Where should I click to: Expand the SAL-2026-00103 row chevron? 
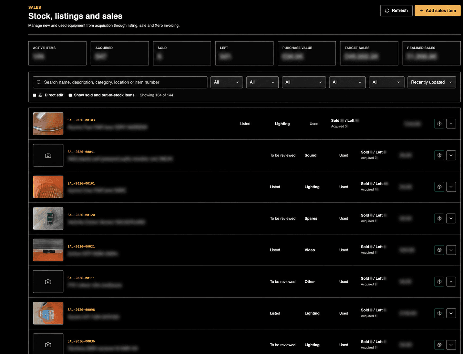click(451, 124)
